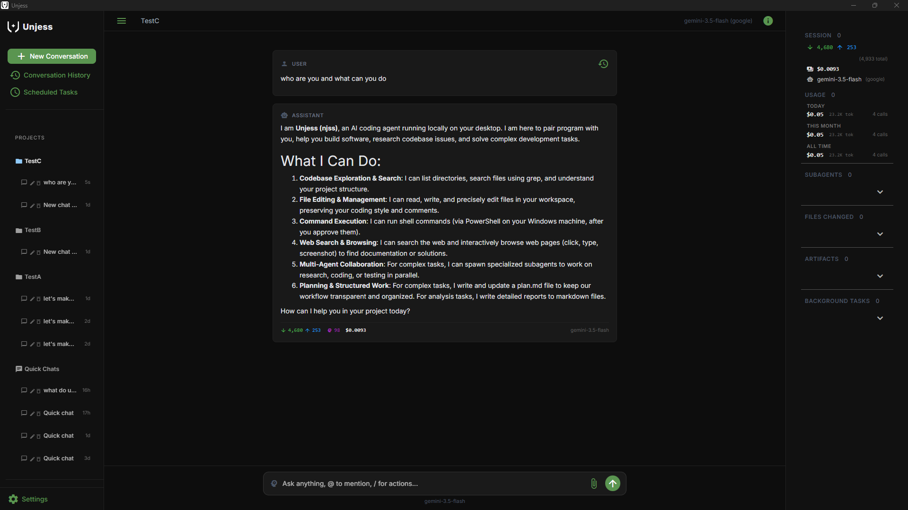The width and height of the screenshot is (908, 510).
Task: Attach a file with the paperclip icon
Action: tap(594, 484)
